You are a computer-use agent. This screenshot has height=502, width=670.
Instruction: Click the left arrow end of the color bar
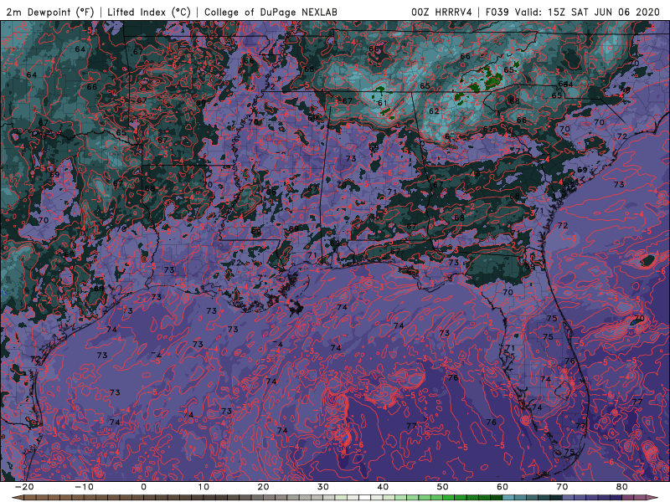click(17, 497)
